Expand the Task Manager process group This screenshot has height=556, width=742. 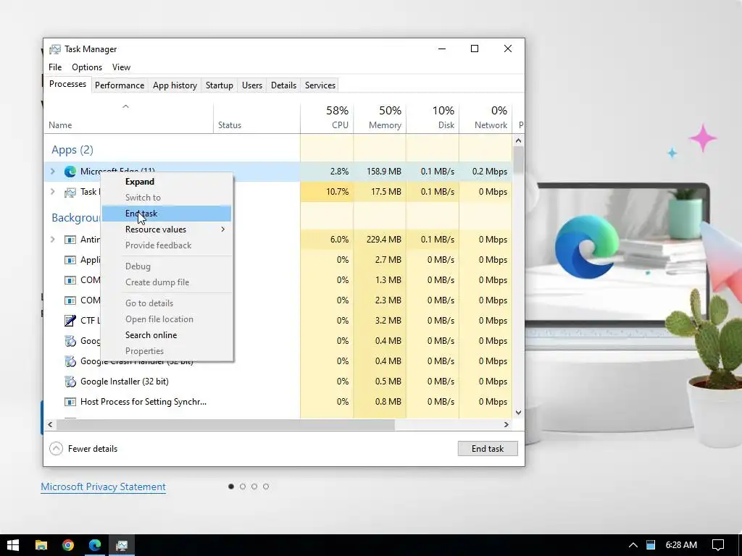pos(52,191)
